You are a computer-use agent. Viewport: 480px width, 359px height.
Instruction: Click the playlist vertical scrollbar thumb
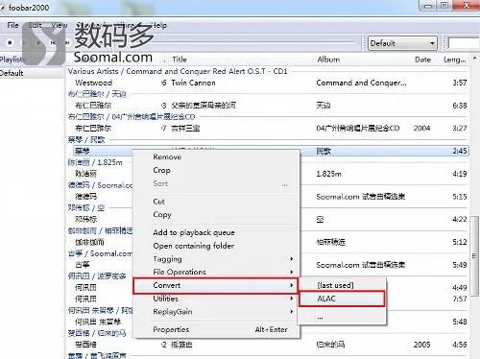point(474,256)
